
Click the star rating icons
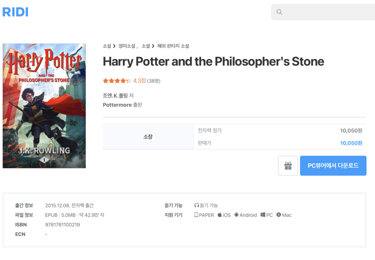click(116, 80)
